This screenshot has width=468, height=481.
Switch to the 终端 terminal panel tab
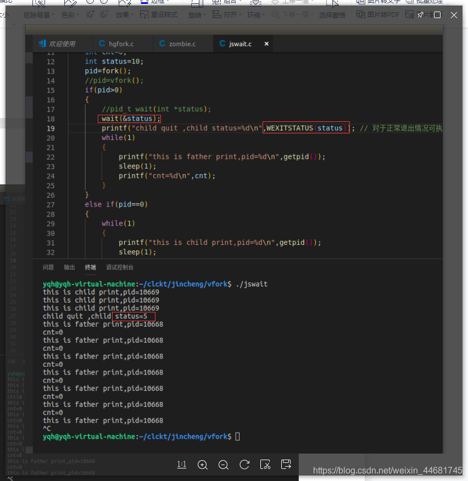90,267
